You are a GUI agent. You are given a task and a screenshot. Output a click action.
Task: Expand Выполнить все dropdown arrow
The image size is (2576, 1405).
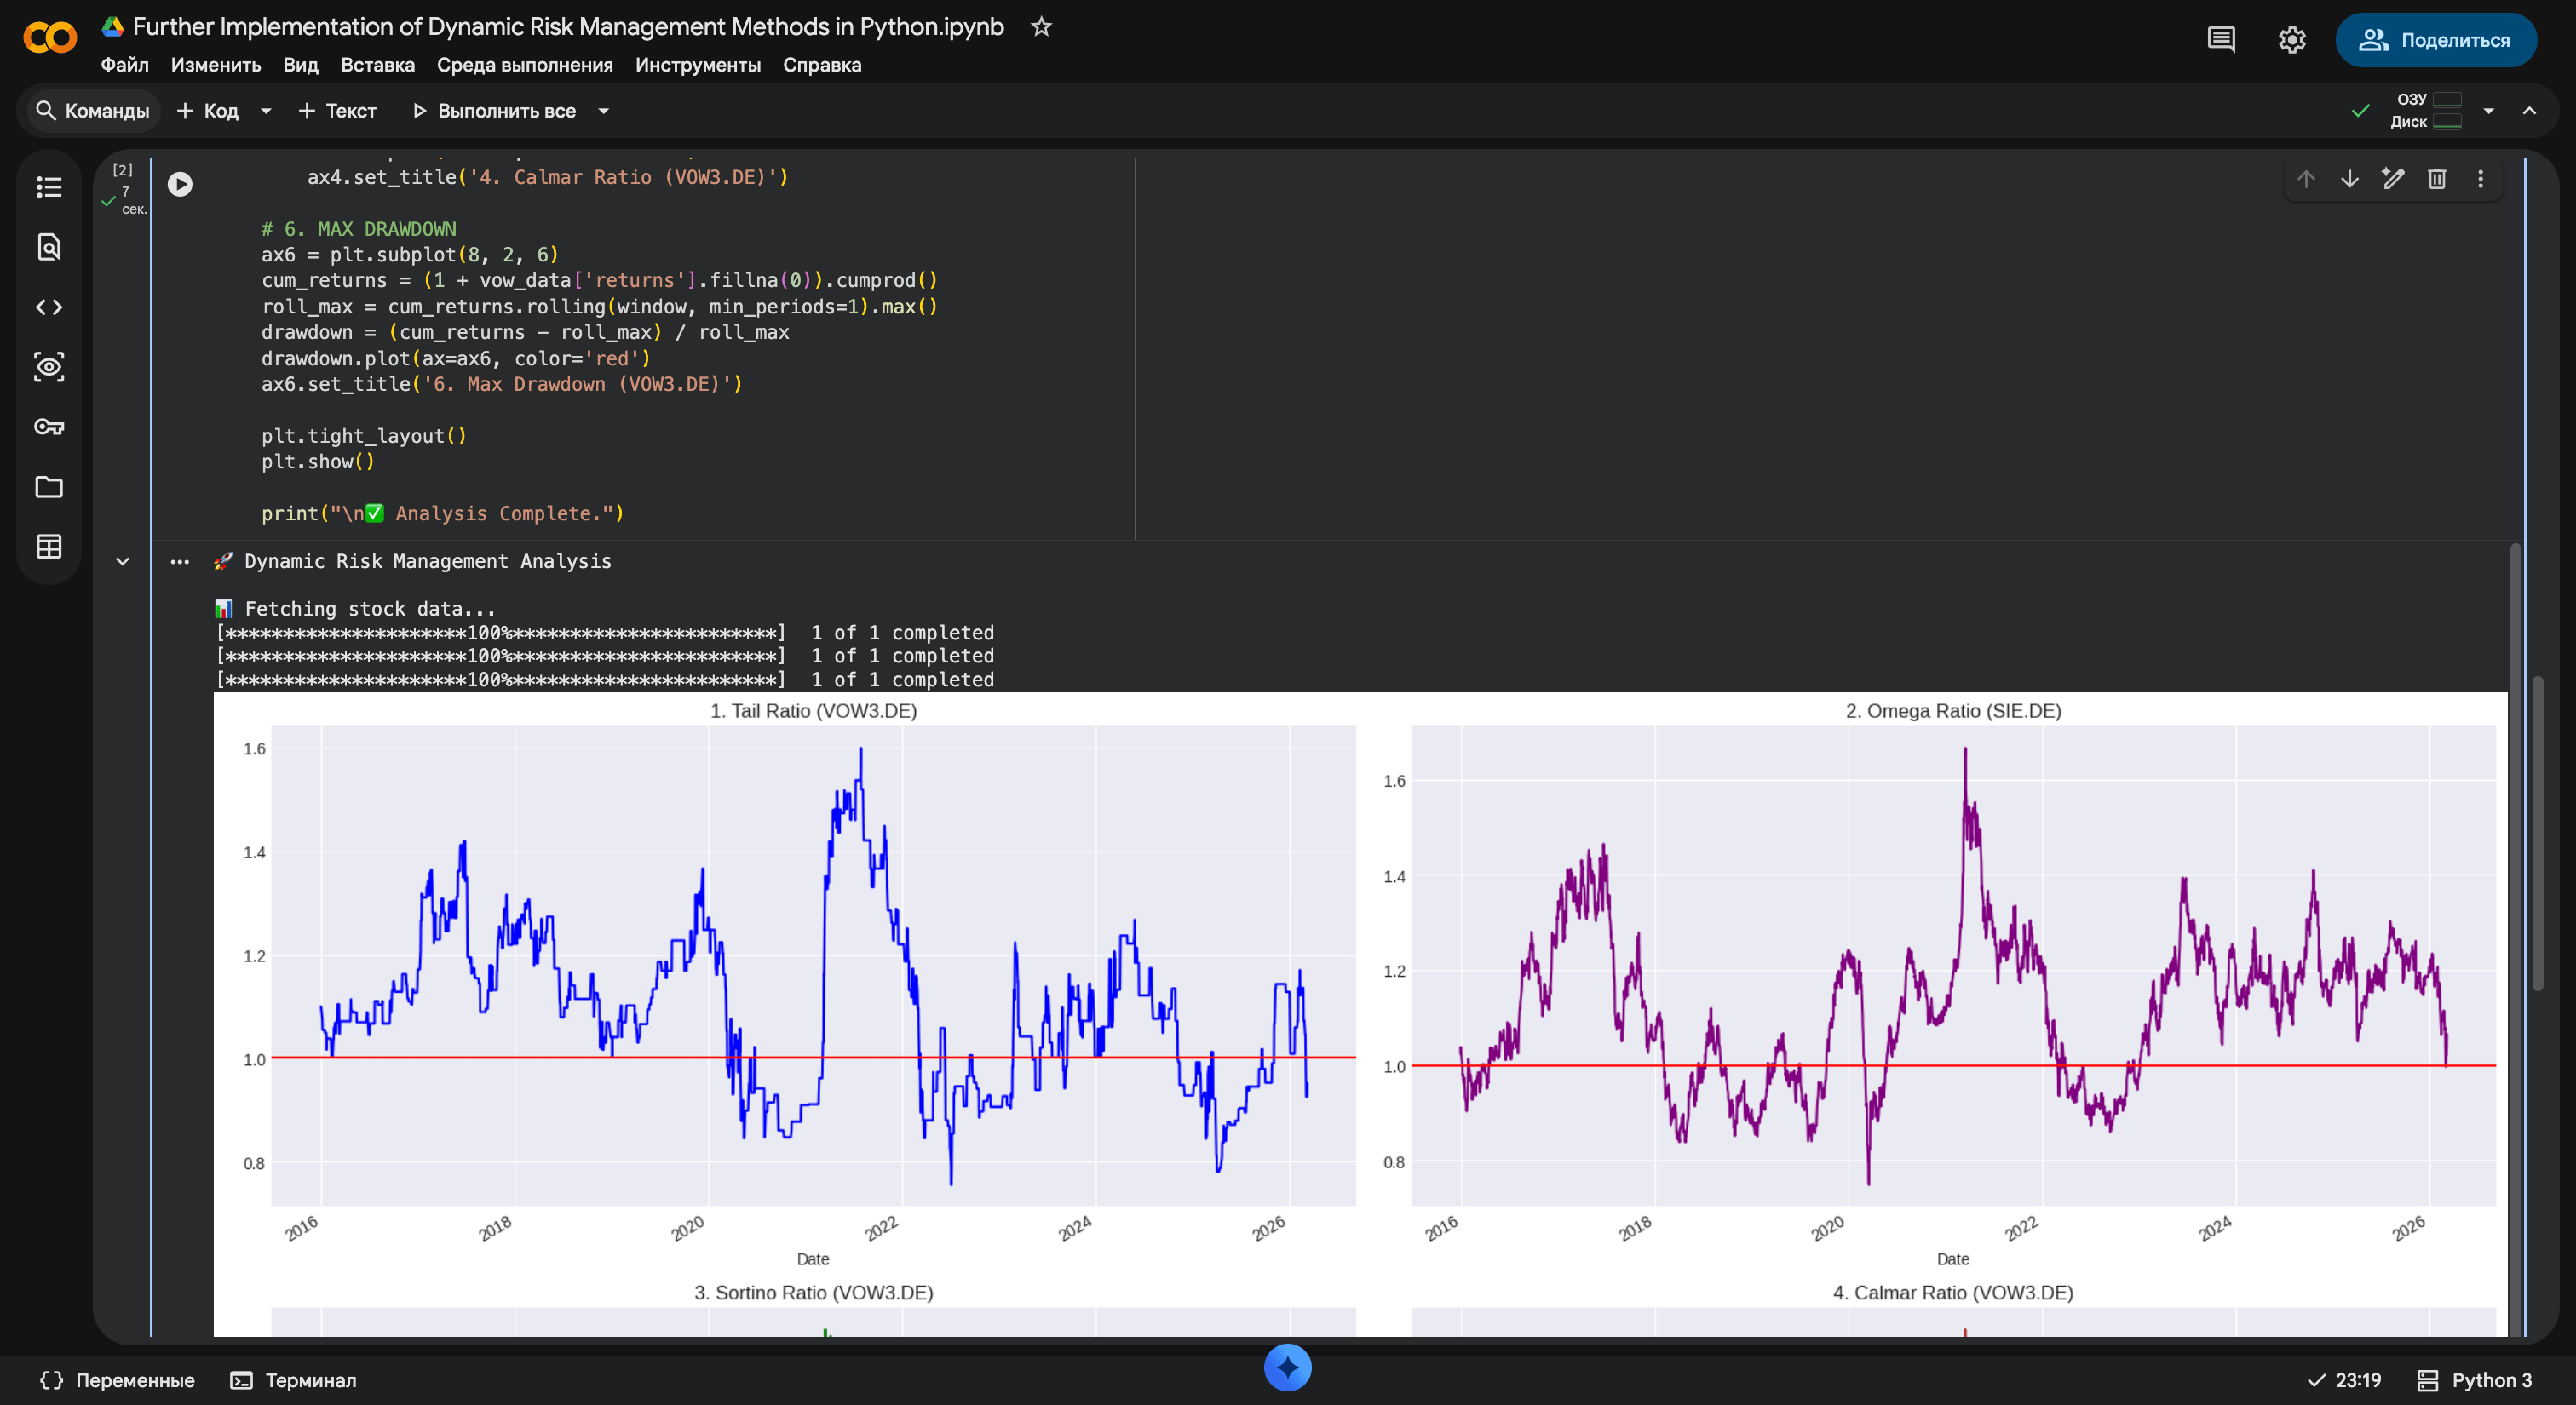pos(603,111)
